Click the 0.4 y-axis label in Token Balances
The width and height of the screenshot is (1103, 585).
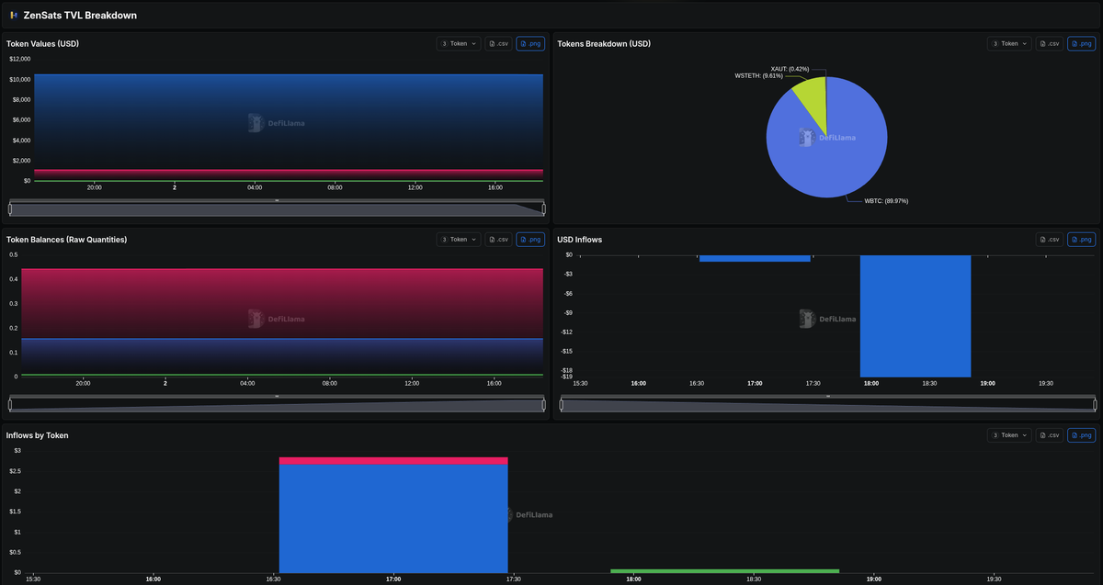(13, 278)
